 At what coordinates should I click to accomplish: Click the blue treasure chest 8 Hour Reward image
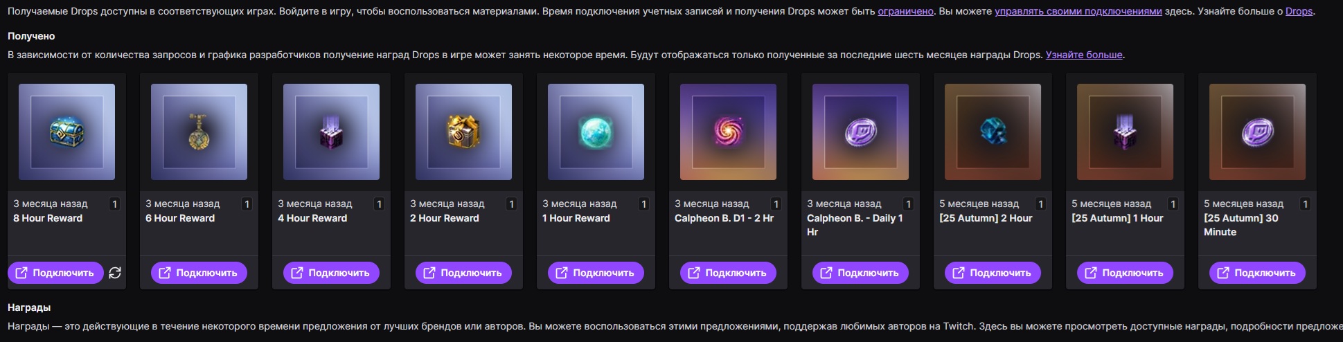pos(66,132)
